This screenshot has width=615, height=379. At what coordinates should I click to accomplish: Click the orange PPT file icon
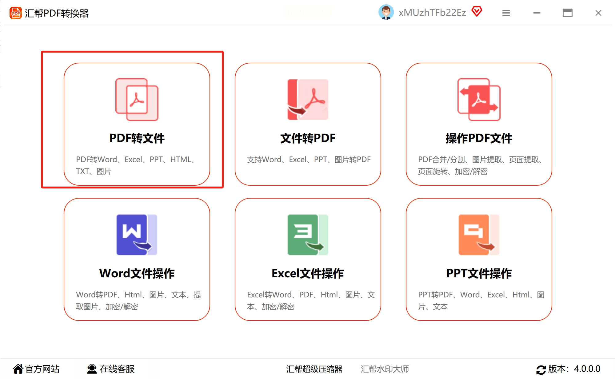(x=479, y=235)
